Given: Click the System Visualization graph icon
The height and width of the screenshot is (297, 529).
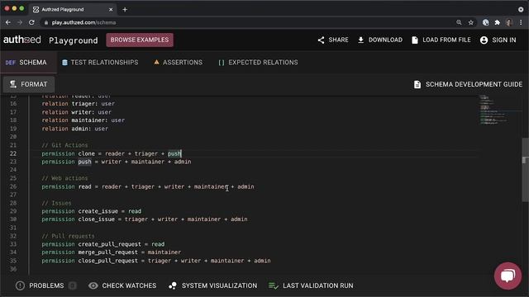Looking at the screenshot, I should pyautogui.click(x=173, y=285).
